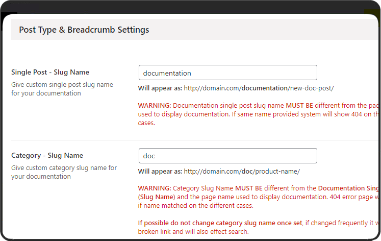The width and height of the screenshot is (381, 241).
Task: Click the red 'WARNING:' in the Category notice
Action: (x=155, y=189)
